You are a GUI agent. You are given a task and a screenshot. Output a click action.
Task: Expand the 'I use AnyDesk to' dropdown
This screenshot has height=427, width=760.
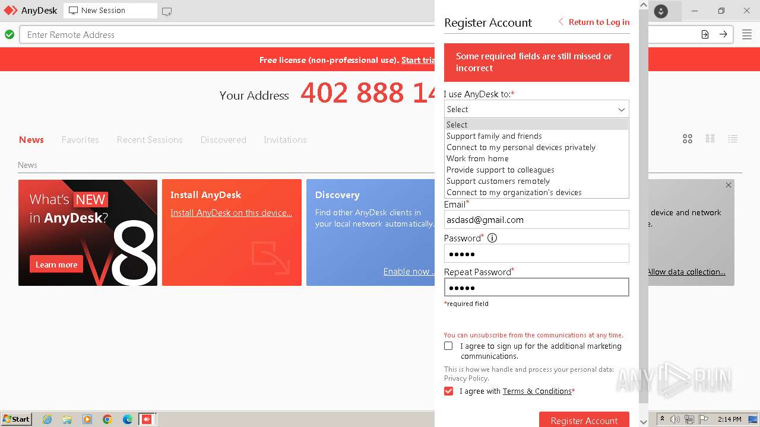point(537,109)
